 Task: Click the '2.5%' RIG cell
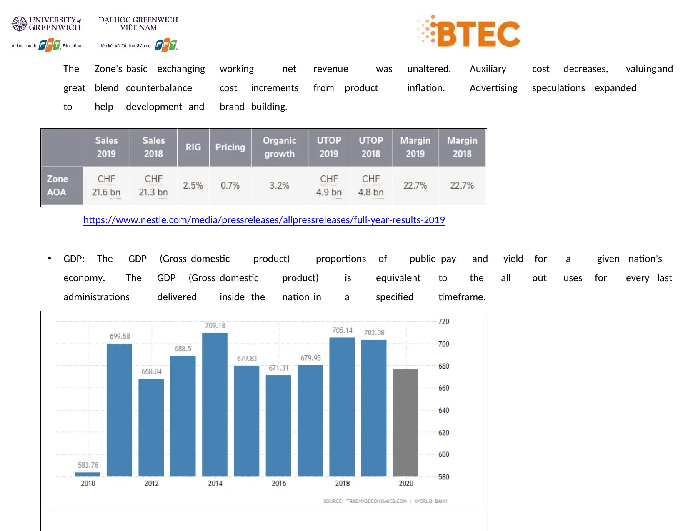193,186
